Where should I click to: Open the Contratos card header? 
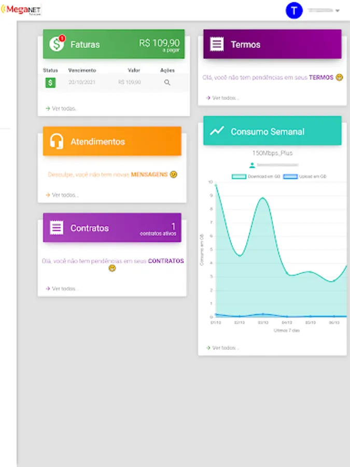(x=112, y=228)
